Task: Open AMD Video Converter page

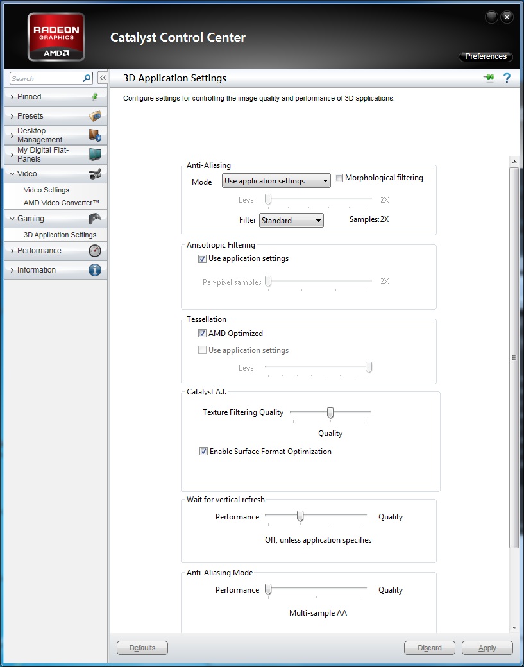Action: point(61,203)
